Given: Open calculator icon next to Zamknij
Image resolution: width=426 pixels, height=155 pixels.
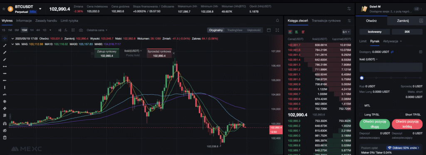Looking at the screenshot, I should 421,21.
